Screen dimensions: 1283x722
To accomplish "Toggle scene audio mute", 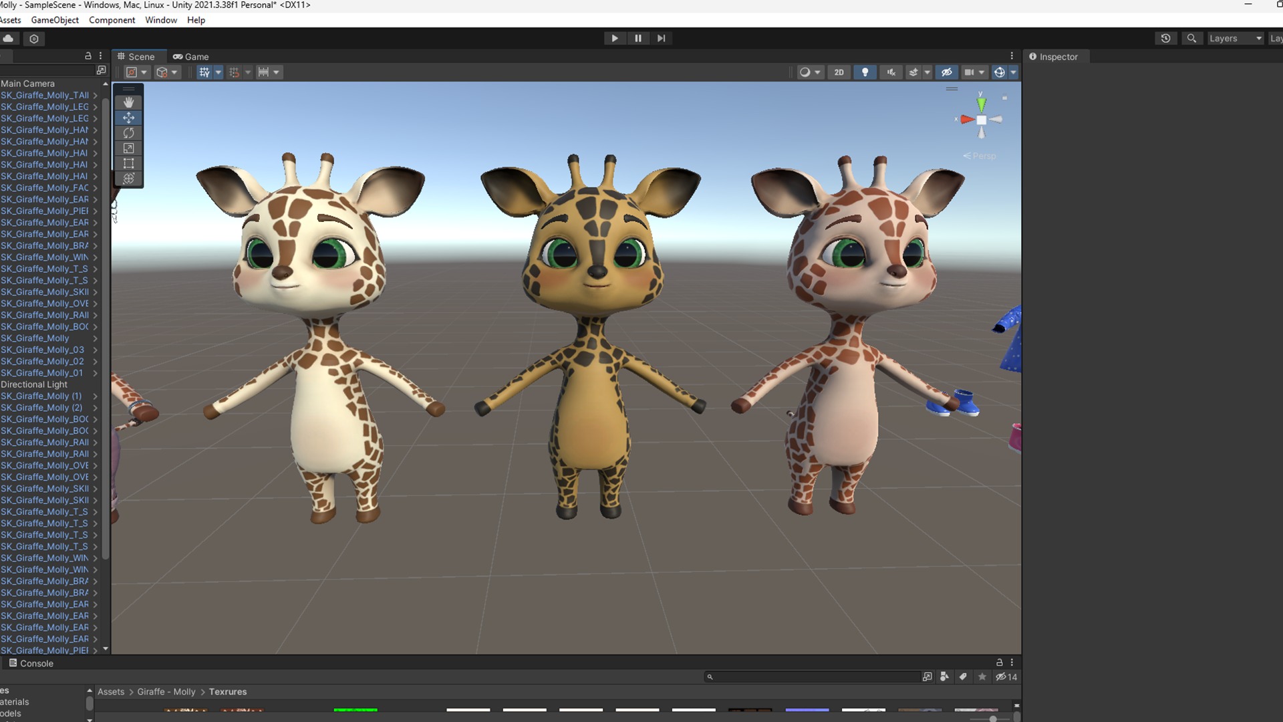I will coord(891,72).
